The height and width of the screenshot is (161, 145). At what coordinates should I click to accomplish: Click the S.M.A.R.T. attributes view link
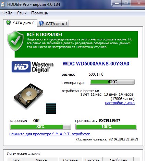50,134
